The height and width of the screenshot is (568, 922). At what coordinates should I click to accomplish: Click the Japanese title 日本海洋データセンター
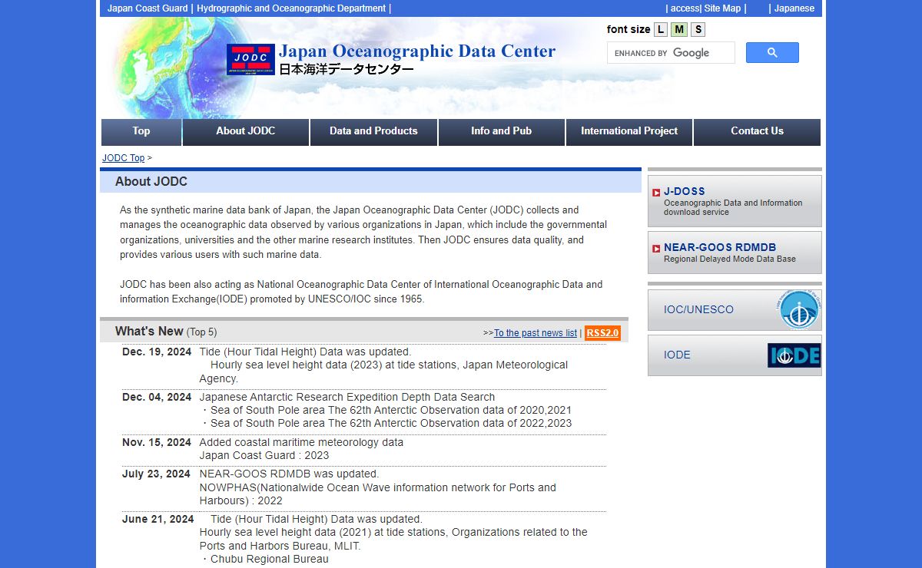coord(346,70)
